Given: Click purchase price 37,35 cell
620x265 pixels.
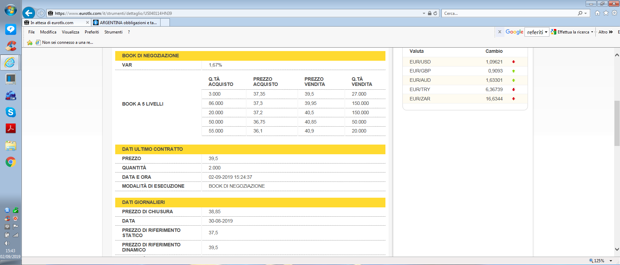Looking at the screenshot, I should click(x=259, y=94).
